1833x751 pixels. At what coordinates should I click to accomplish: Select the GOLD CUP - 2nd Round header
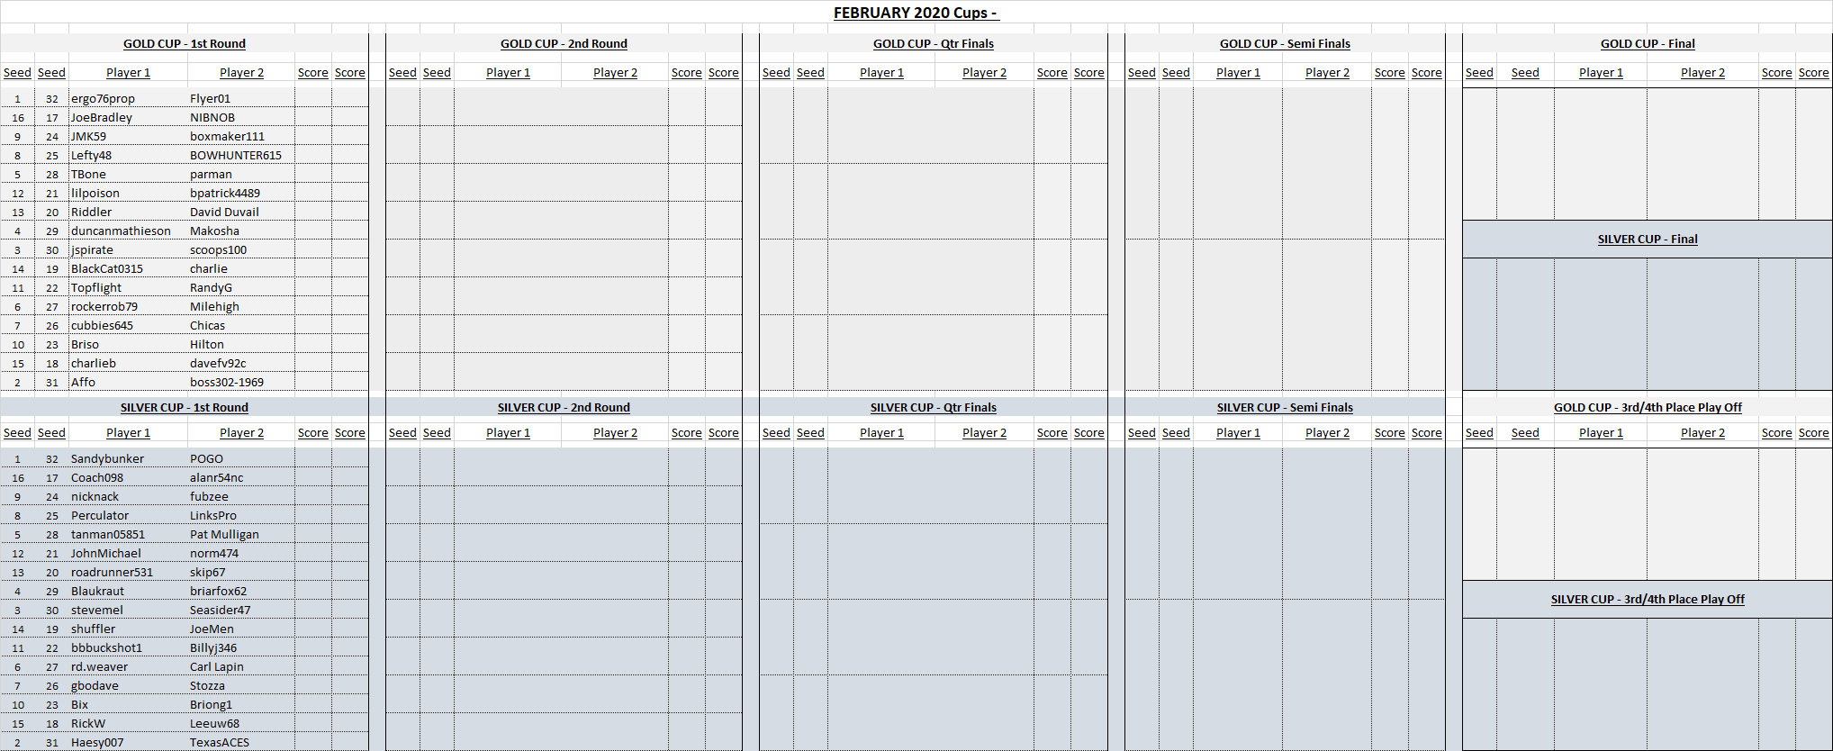click(564, 43)
